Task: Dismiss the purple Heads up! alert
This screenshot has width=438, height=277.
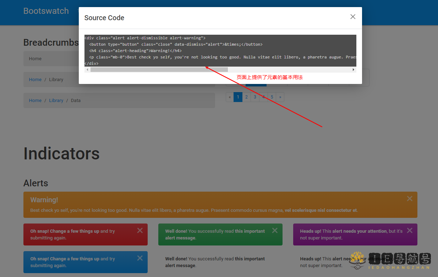Action: (x=410, y=231)
